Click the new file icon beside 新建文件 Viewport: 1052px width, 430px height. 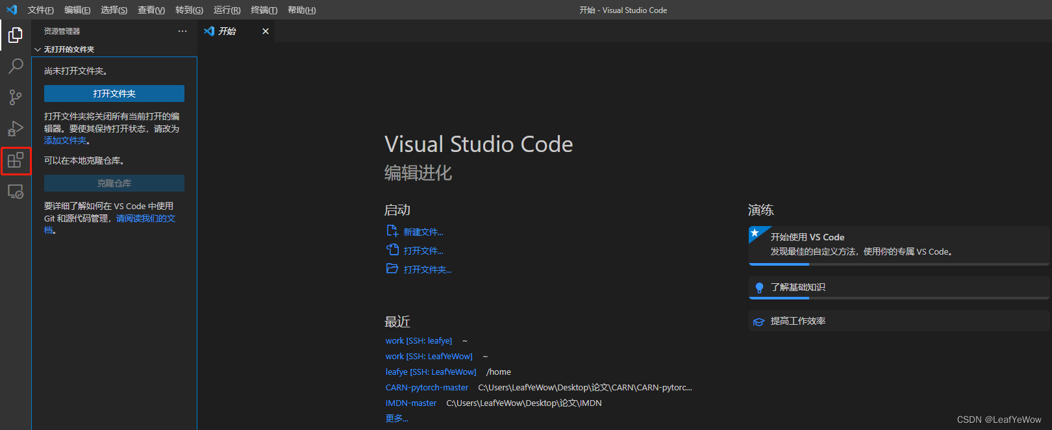392,231
